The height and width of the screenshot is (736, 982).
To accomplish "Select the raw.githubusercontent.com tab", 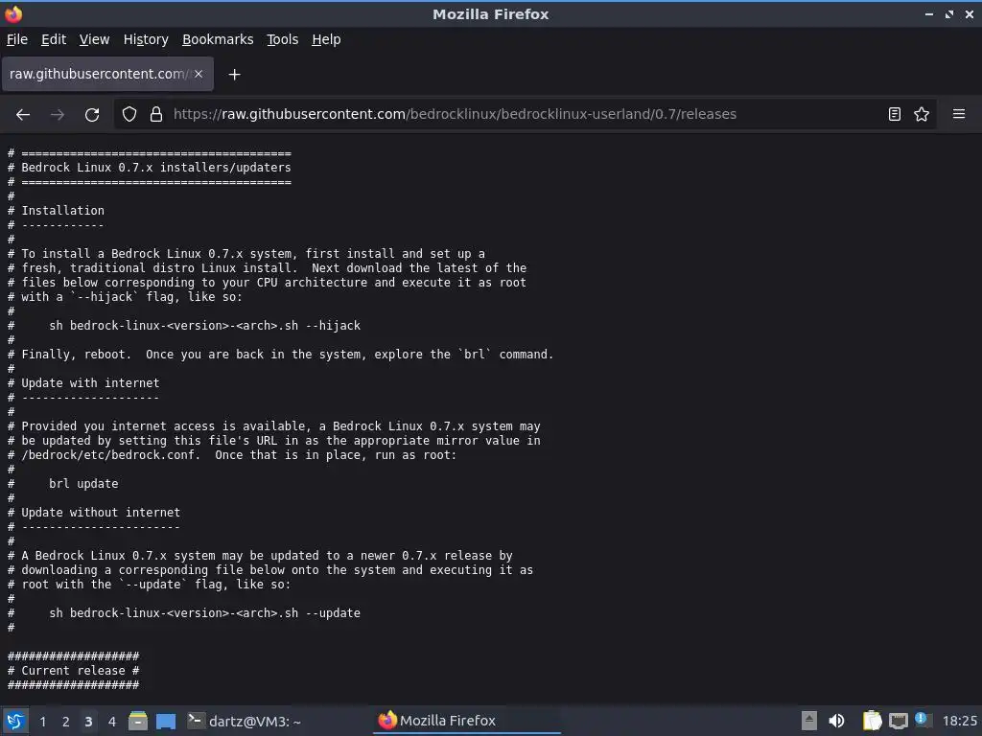I will point(107,74).
